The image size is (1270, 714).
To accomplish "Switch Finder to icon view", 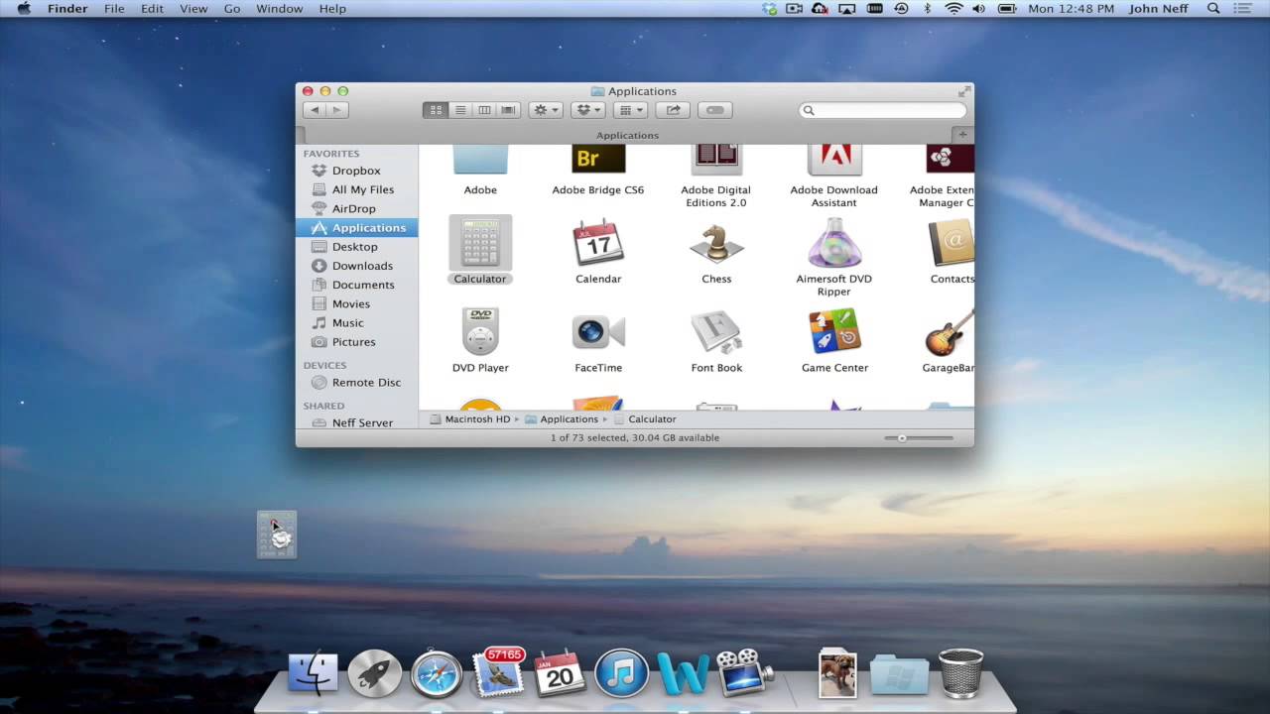I will coord(436,110).
